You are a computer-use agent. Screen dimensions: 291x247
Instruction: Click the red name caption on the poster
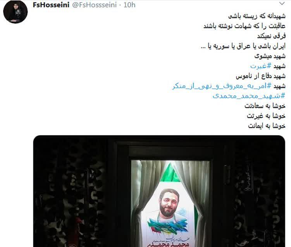pyautogui.click(x=168, y=244)
